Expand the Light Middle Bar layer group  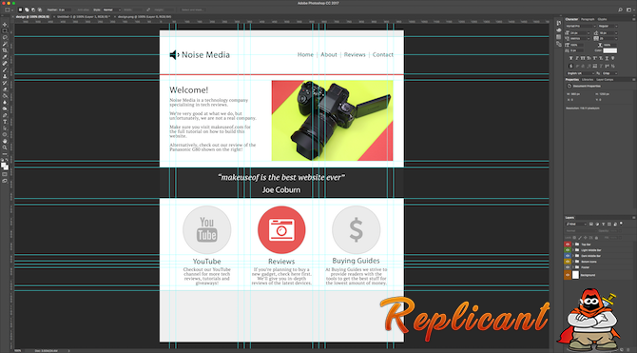click(573, 250)
